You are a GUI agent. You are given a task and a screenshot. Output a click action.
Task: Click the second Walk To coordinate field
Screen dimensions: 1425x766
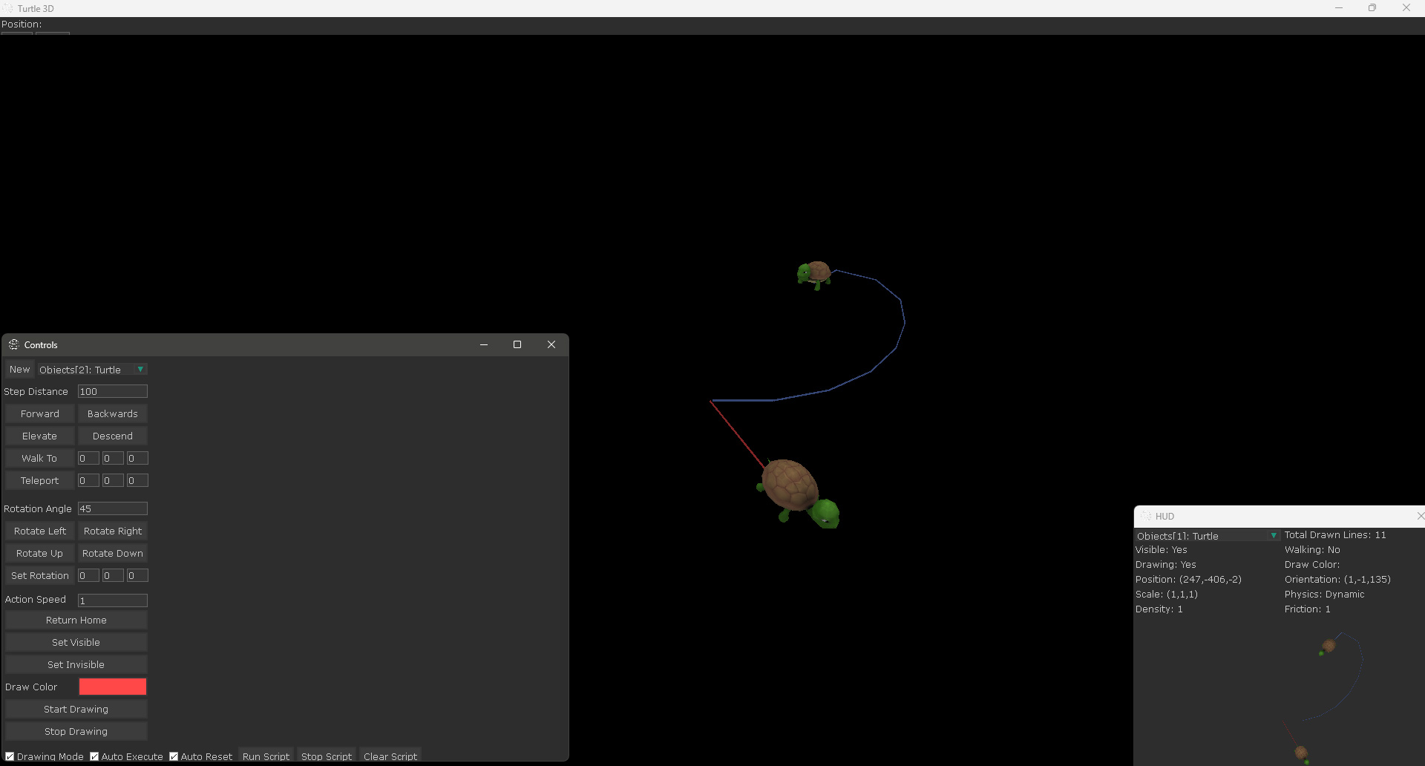coord(113,459)
